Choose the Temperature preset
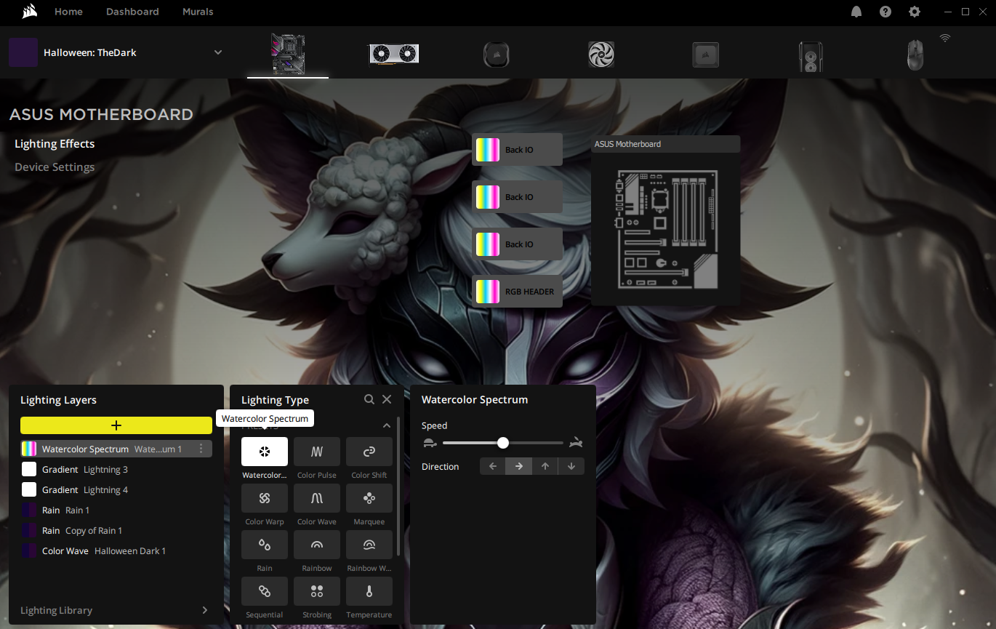 [x=369, y=591]
